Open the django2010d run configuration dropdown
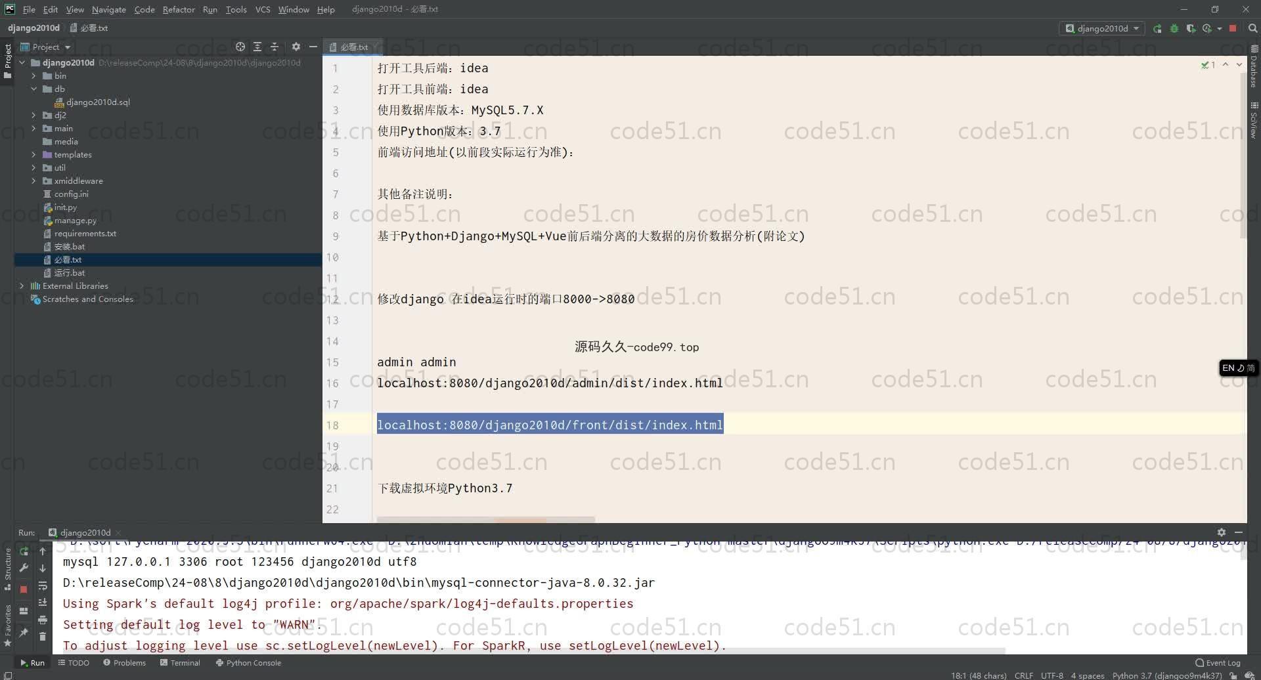Viewport: 1261px width, 680px height. coord(1102,28)
